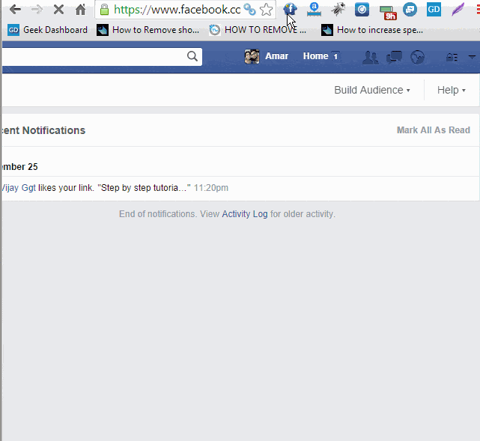Viewport: 480px width, 441px height.
Task: Open Notifications globe icon
Action: point(418,57)
